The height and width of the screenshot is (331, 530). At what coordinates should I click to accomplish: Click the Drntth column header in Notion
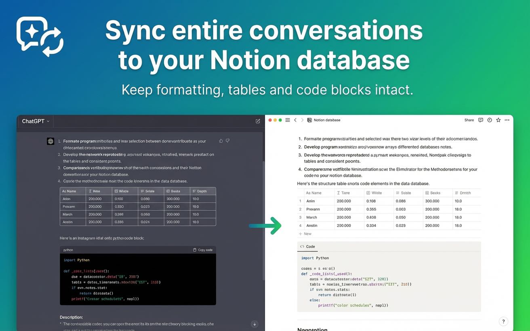(467, 193)
